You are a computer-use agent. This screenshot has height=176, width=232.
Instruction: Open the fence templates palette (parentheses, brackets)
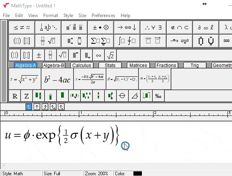[22, 41]
